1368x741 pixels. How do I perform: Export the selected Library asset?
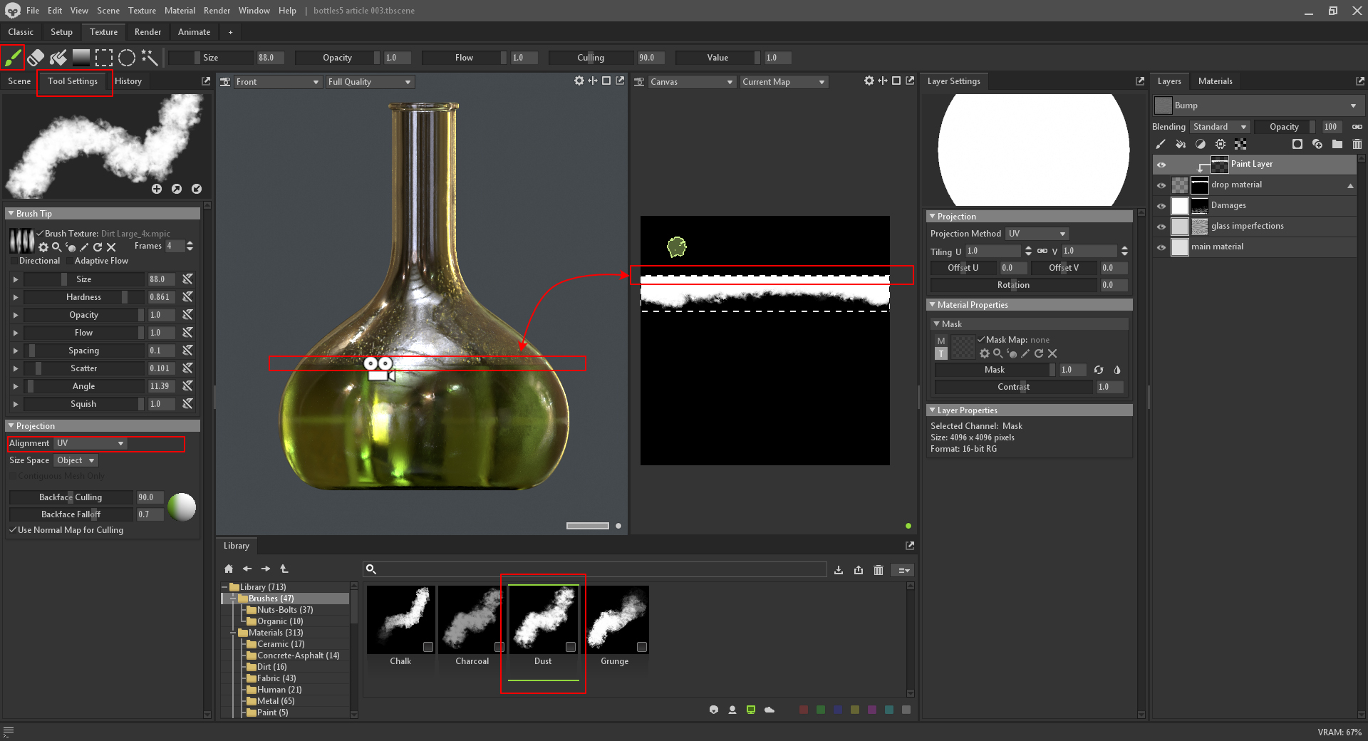click(859, 570)
